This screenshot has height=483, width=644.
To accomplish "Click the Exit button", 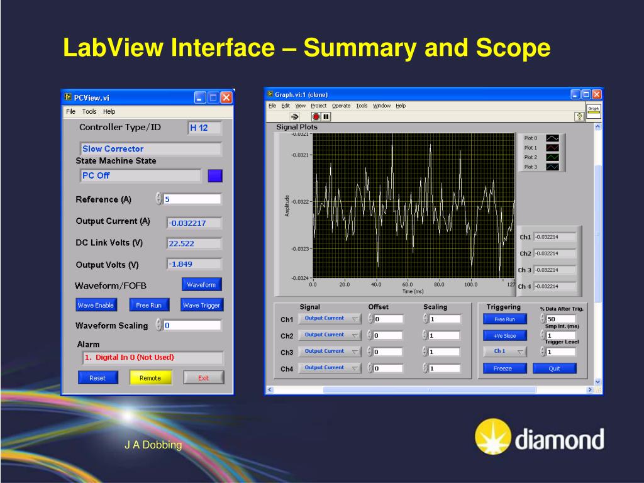I will click(x=203, y=378).
